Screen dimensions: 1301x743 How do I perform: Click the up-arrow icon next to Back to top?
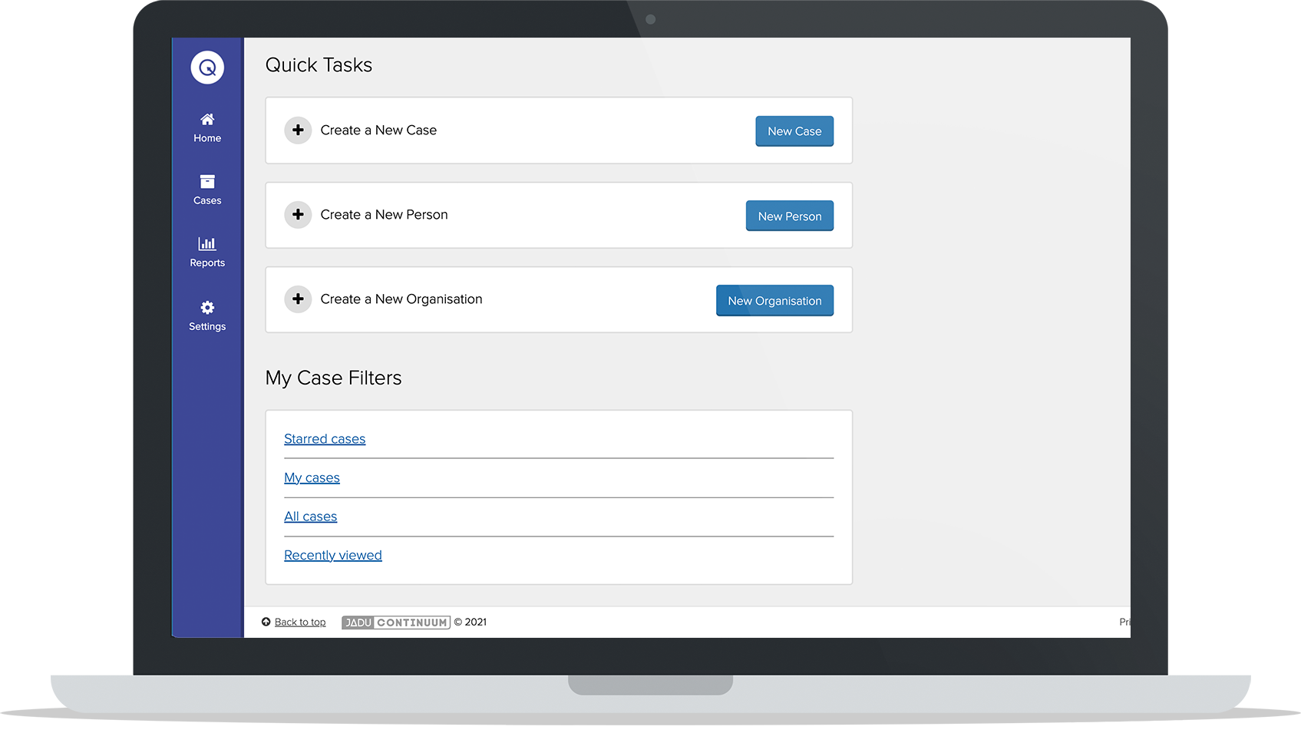point(266,622)
